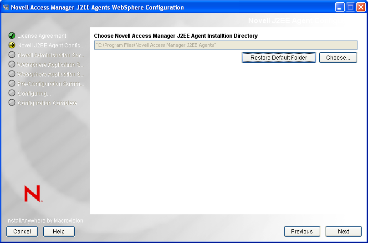
Task: Select the Novell J2EE Agent Config... step
Action: 51,45
